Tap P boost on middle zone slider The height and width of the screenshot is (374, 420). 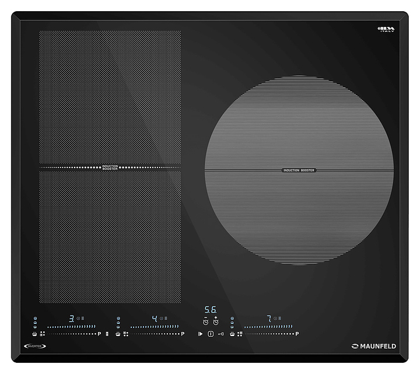click(183, 334)
